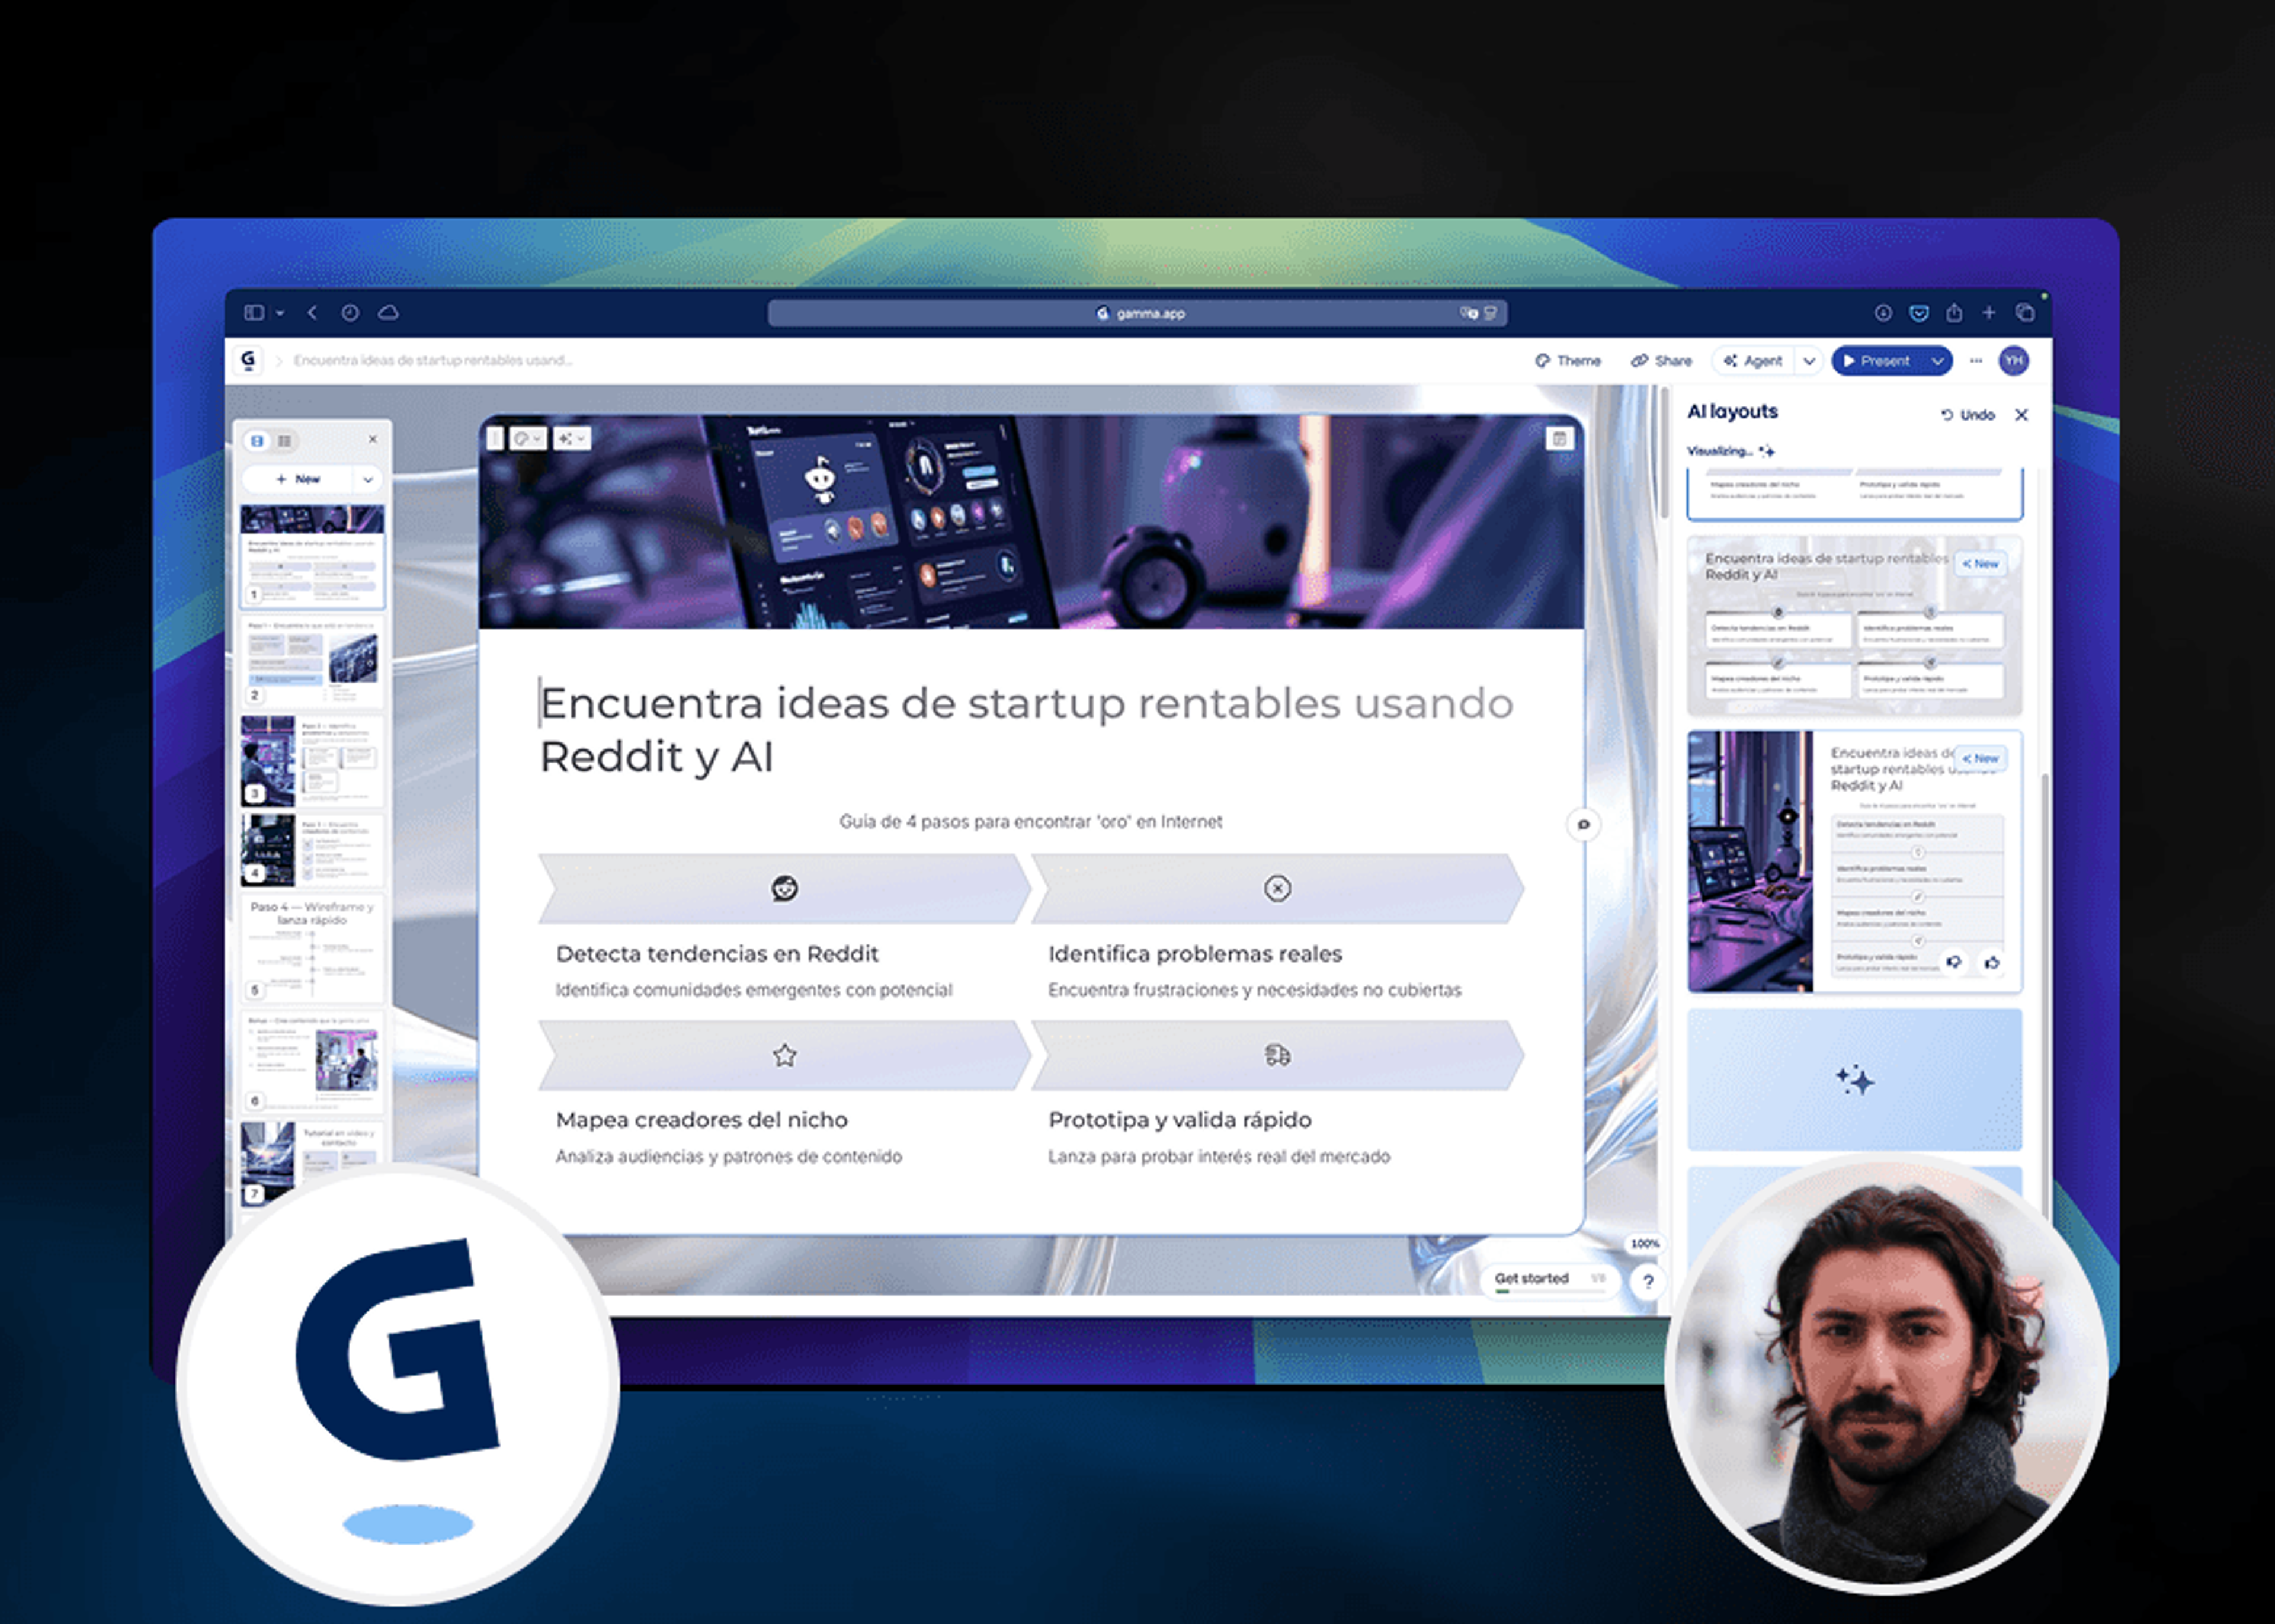This screenshot has width=2275, height=1624.
Task: Thumbs down the image layout suggestion
Action: click(1954, 962)
